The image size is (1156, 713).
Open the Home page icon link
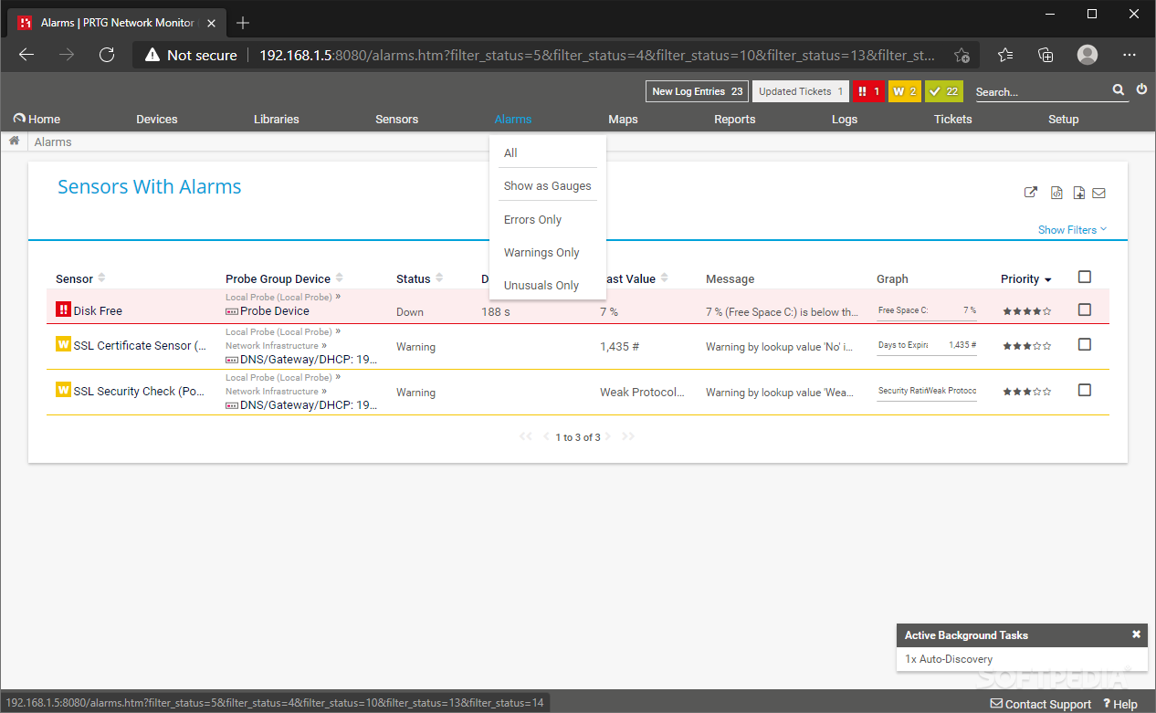[x=37, y=119]
